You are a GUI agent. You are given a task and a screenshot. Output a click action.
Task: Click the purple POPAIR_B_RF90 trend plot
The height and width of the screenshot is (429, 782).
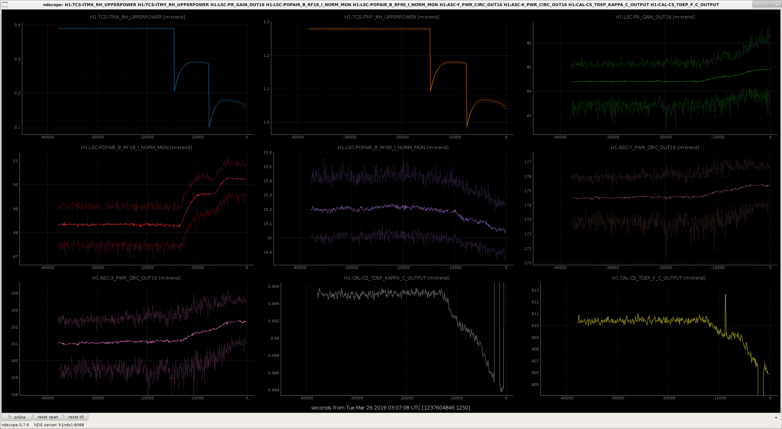pyautogui.click(x=393, y=209)
